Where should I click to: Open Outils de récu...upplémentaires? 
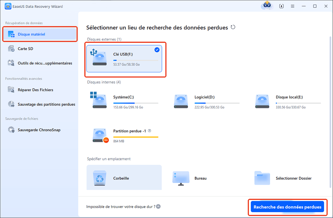click(x=40, y=63)
